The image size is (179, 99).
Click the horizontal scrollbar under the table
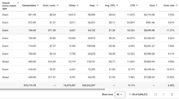tap(52, 89)
